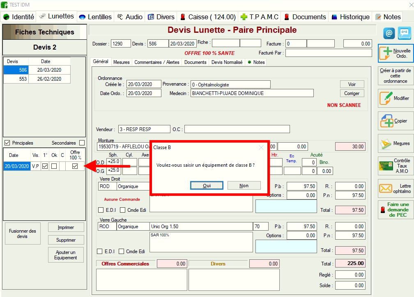The width and height of the screenshot is (414, 297).
Task: Switch to the Notes sub-tab with green dot
Action: 256,62
